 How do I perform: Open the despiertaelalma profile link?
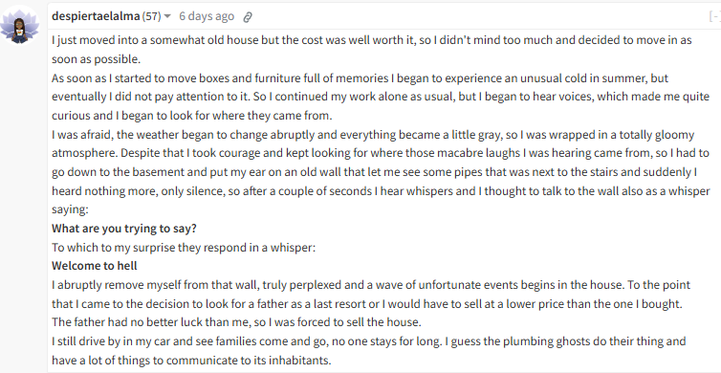[x=96, y=16]
